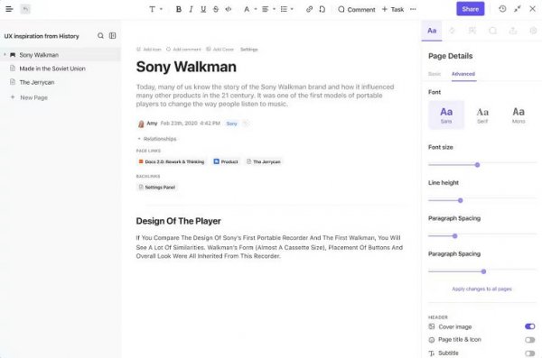The width and height of the screenshot is (542, 358).
Task: Create a Task from toolbar
Action: pos(393,9)
